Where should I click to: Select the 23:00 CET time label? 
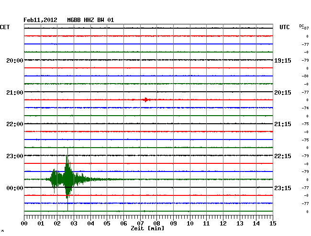(15, 156)
